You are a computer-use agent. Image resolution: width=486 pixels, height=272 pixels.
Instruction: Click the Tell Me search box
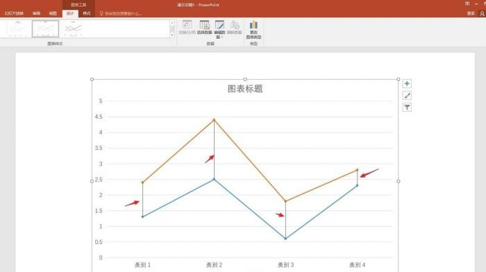tap(121, 14)
